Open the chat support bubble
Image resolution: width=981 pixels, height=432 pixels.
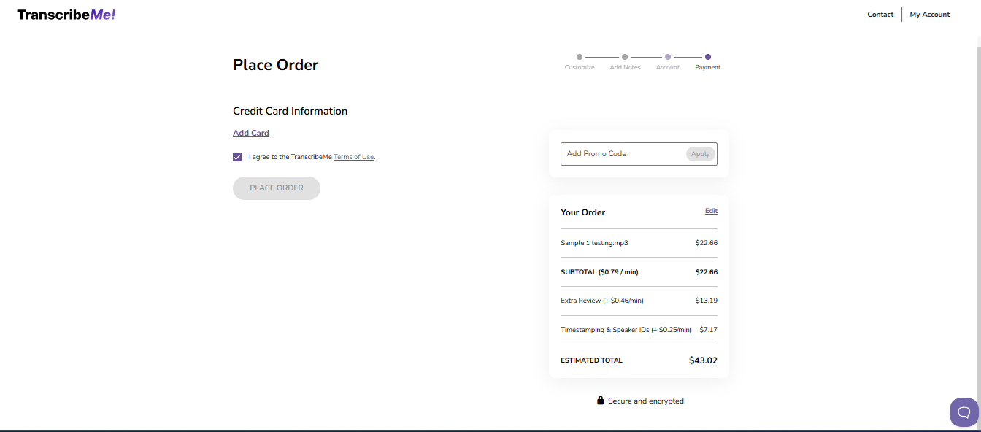point(964,412)
